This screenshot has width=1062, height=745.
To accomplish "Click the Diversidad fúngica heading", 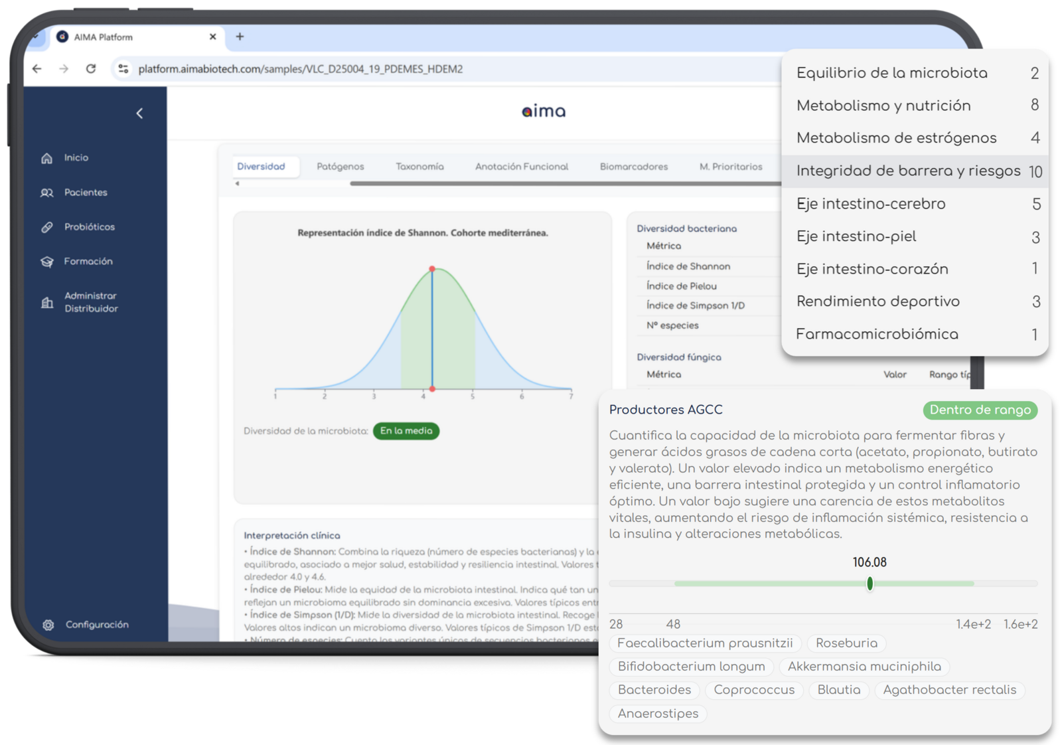I will [x=679, y=357].
